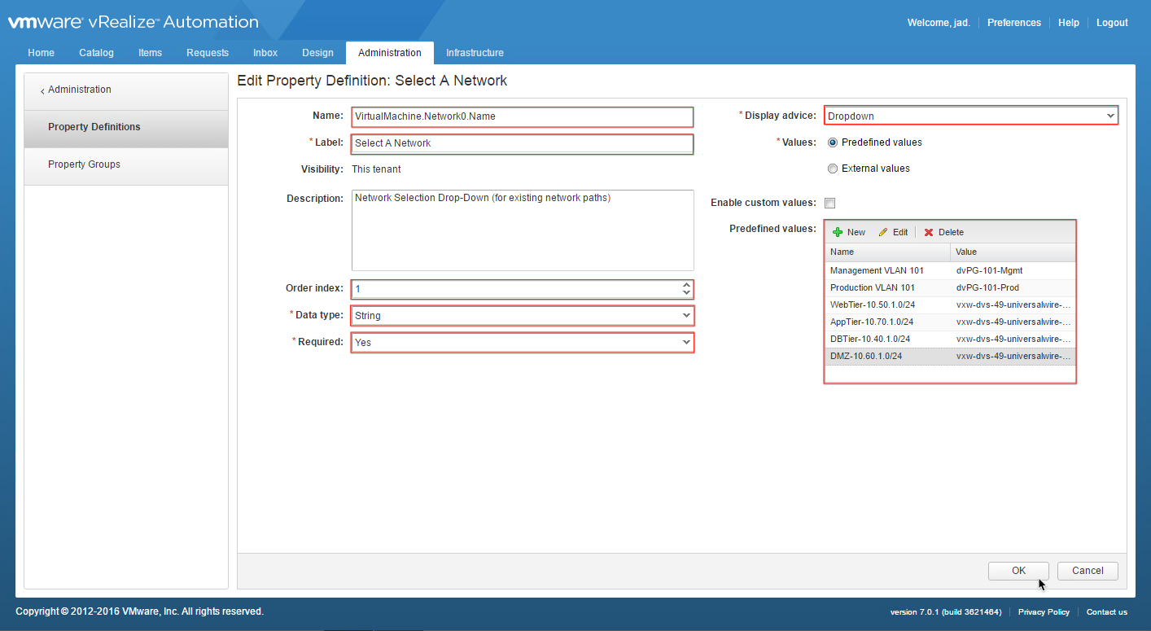Click the Help link
Screen dimensions: 1151x631
(x=1069, y=23)
